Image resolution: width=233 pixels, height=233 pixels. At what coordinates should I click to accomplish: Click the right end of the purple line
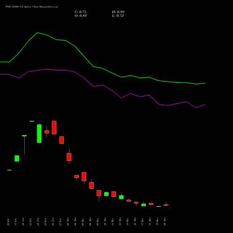pos(205,104)
